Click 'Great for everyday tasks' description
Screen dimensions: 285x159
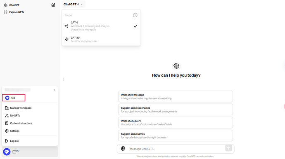tap(84, 41)
